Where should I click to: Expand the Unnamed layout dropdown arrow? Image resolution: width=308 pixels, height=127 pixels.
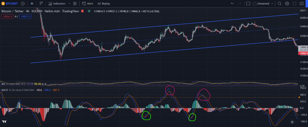(x=272, y=4)
